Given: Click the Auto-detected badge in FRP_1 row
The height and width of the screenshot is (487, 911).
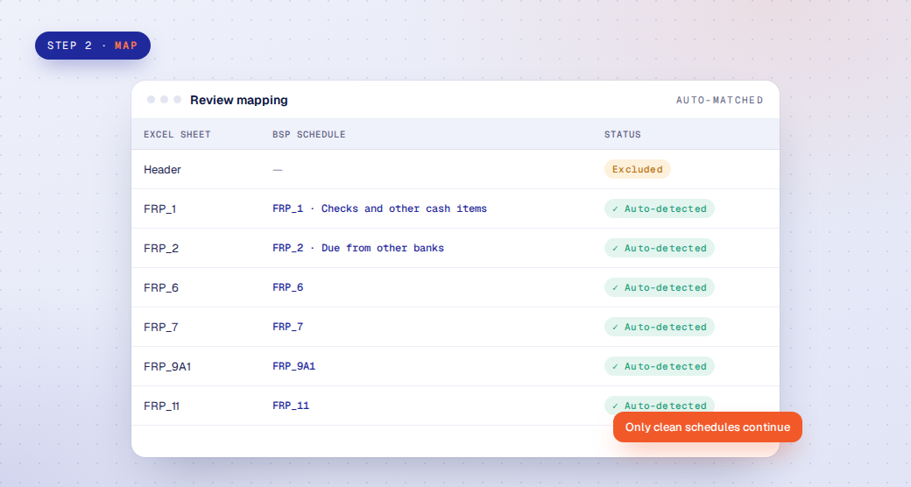Looking at the screenshot, I should coord(660,208).
